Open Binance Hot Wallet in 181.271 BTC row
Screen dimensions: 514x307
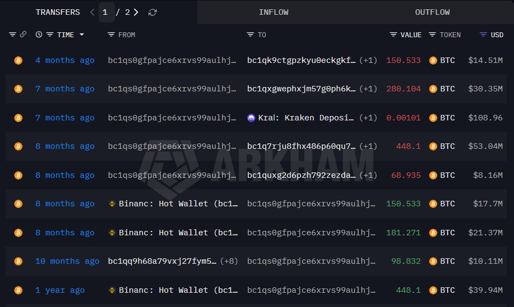point(178,233)
